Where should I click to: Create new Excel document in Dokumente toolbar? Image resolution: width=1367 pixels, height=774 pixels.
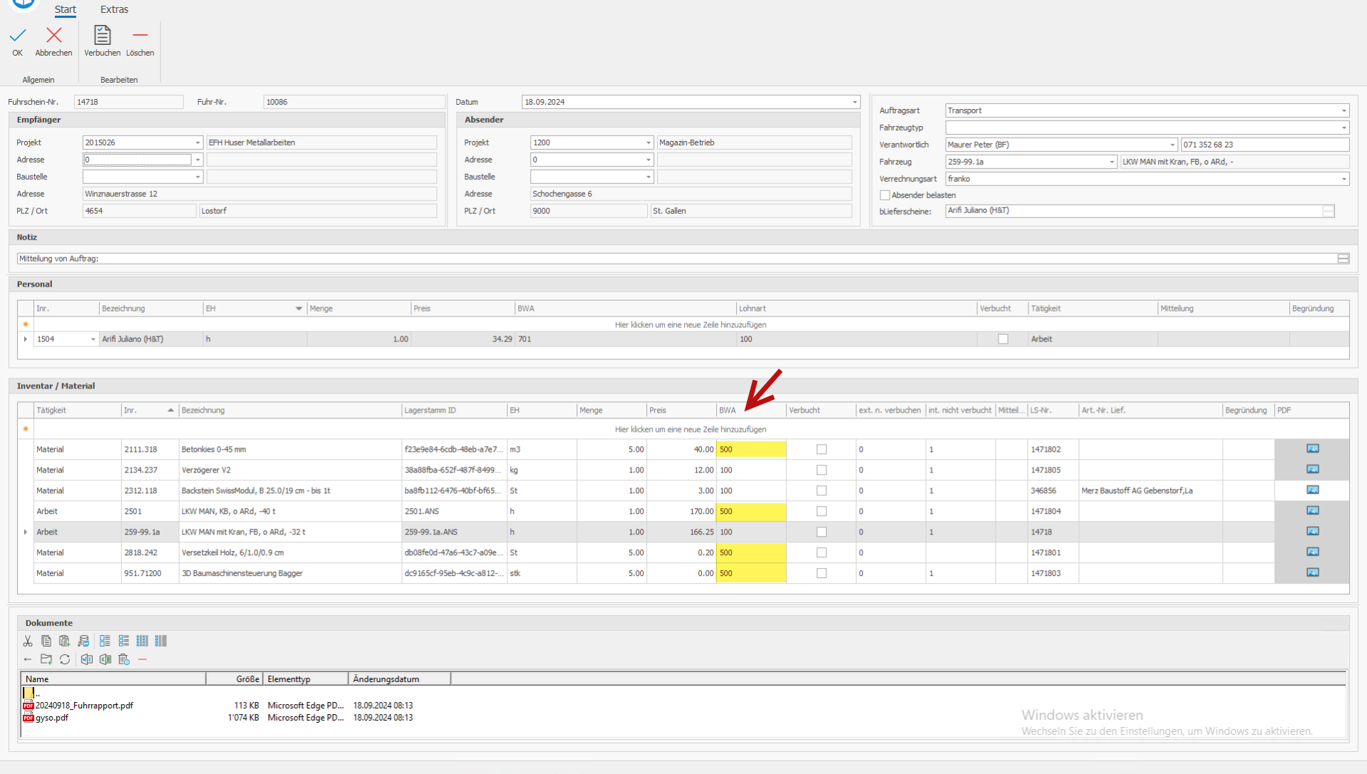pyautogui.click(x=105, y=660)
